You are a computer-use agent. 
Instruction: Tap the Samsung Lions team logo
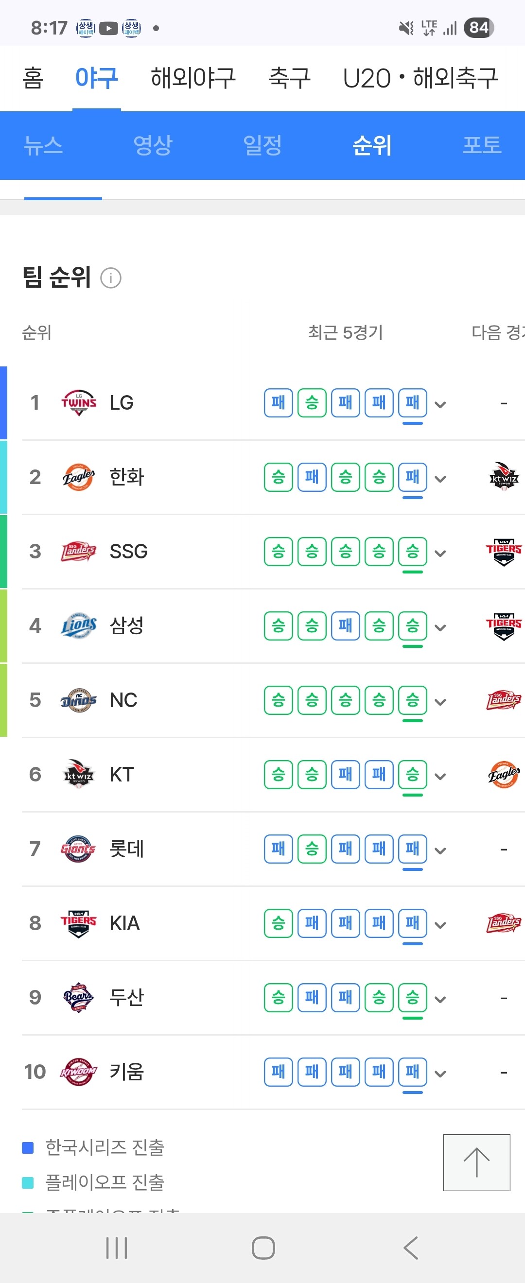click(x=79, y=625)
